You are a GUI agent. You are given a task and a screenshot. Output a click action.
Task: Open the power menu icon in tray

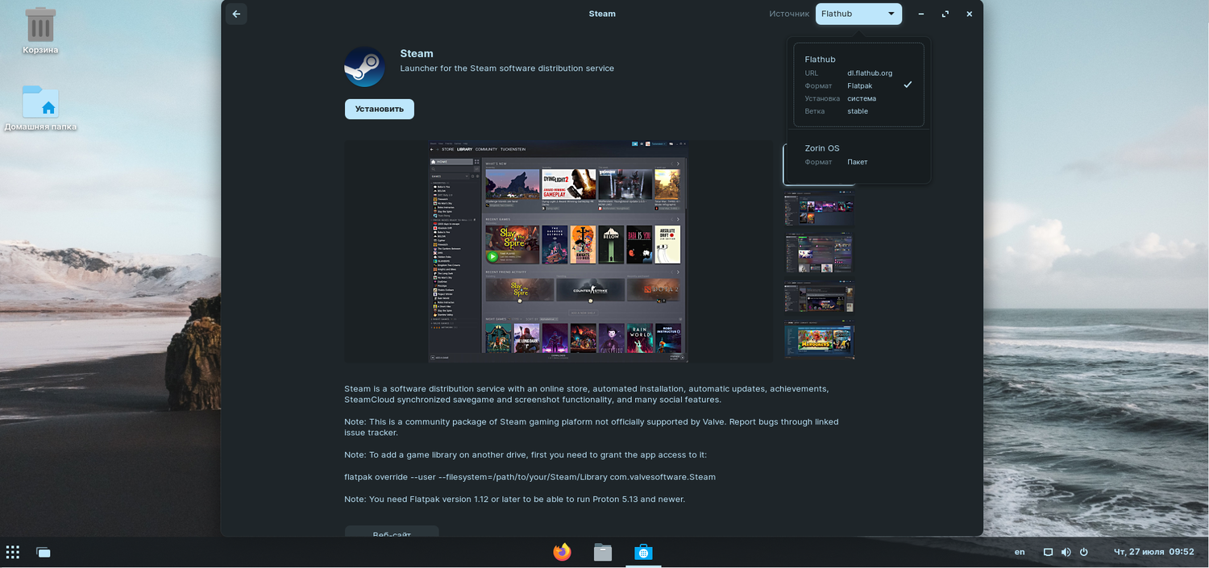pos(1084,552)
